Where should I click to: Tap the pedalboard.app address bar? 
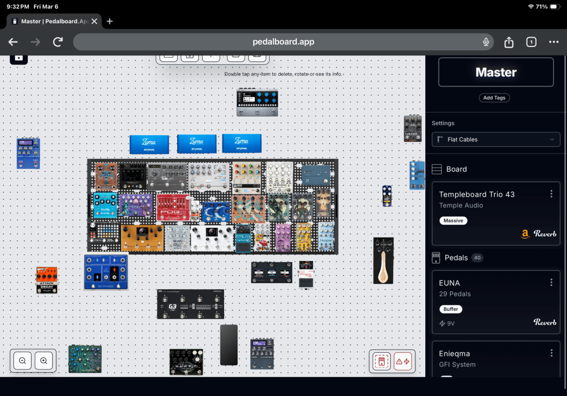[282, 42]
